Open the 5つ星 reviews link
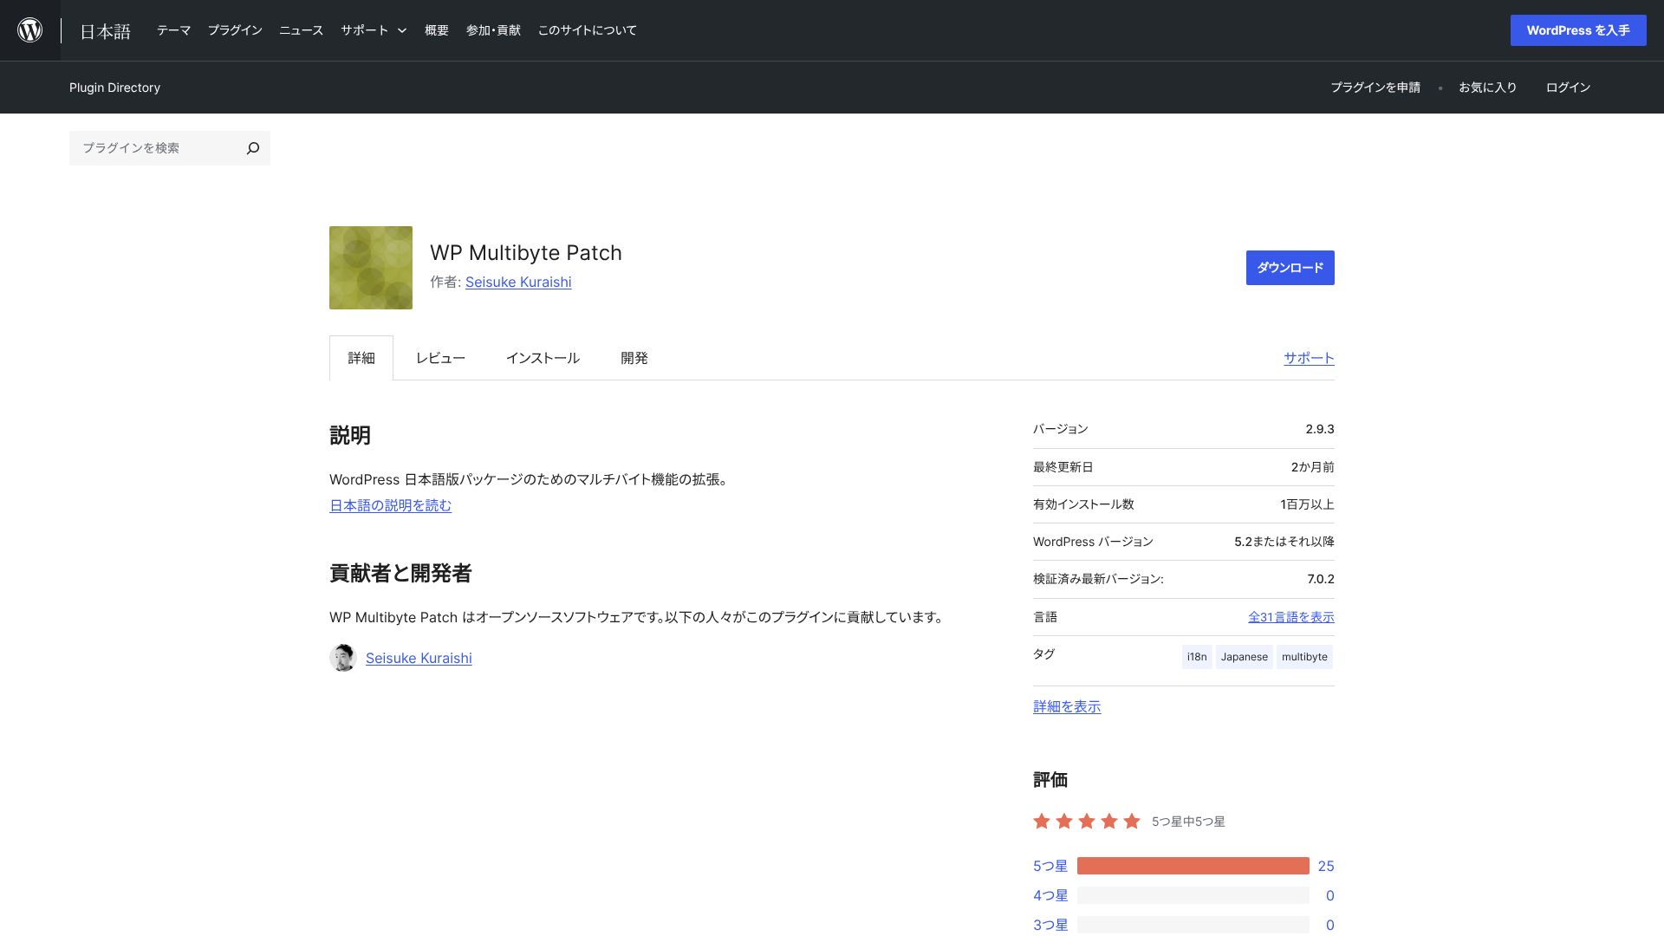The width and height of the screenshot is (1664, 936). (x=1050, y=866)
